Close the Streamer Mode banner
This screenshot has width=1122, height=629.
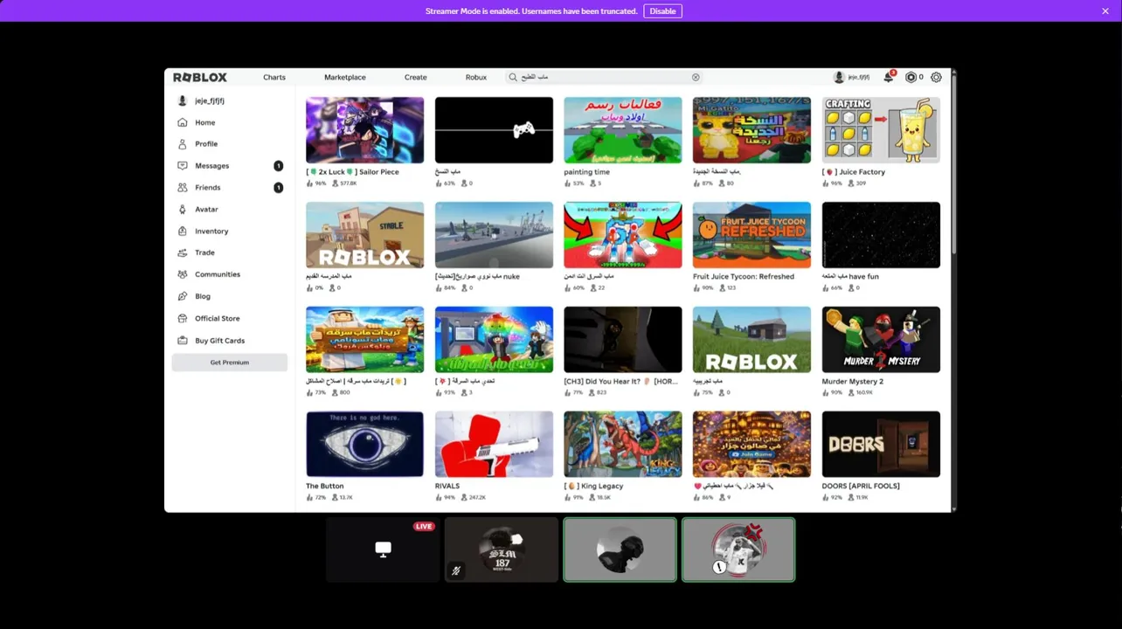tap(1105, 10)
